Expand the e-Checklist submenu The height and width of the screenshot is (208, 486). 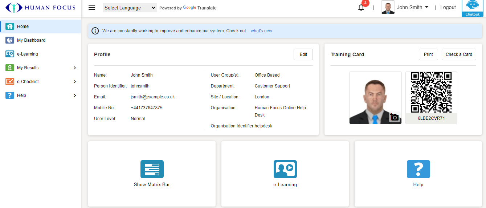coord(75,82)
